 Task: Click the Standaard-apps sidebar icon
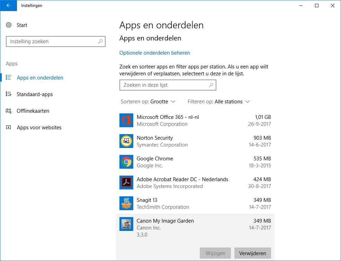8,94
